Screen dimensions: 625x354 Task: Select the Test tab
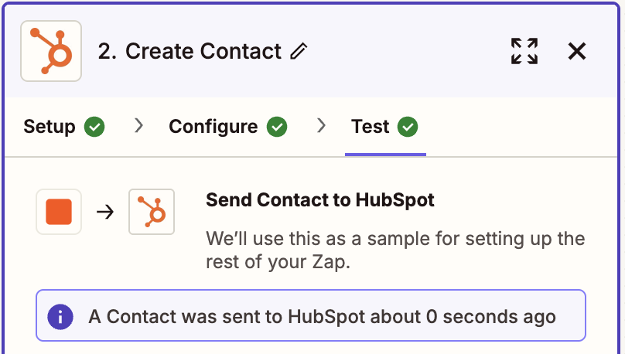(371, 127)
